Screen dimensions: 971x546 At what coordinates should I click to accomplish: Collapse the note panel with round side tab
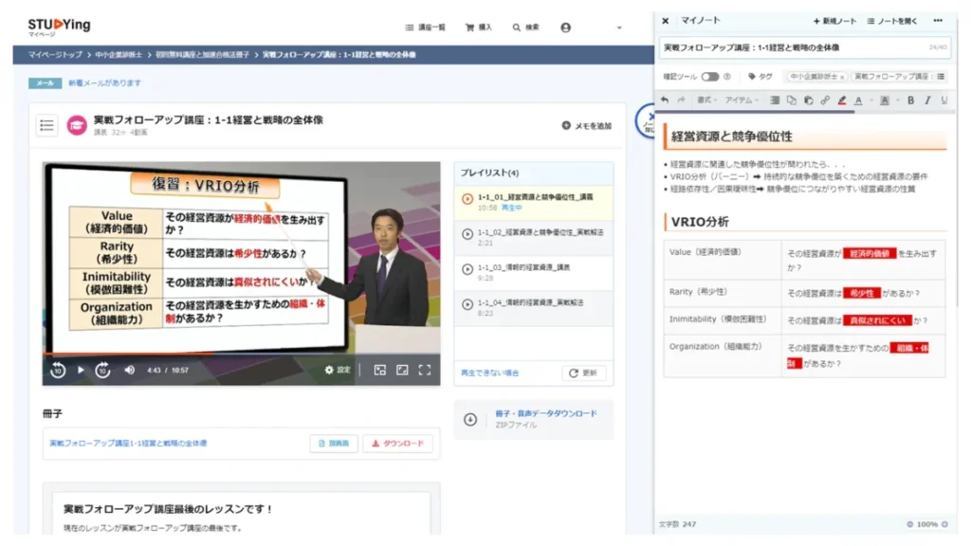tap(645, 121)
